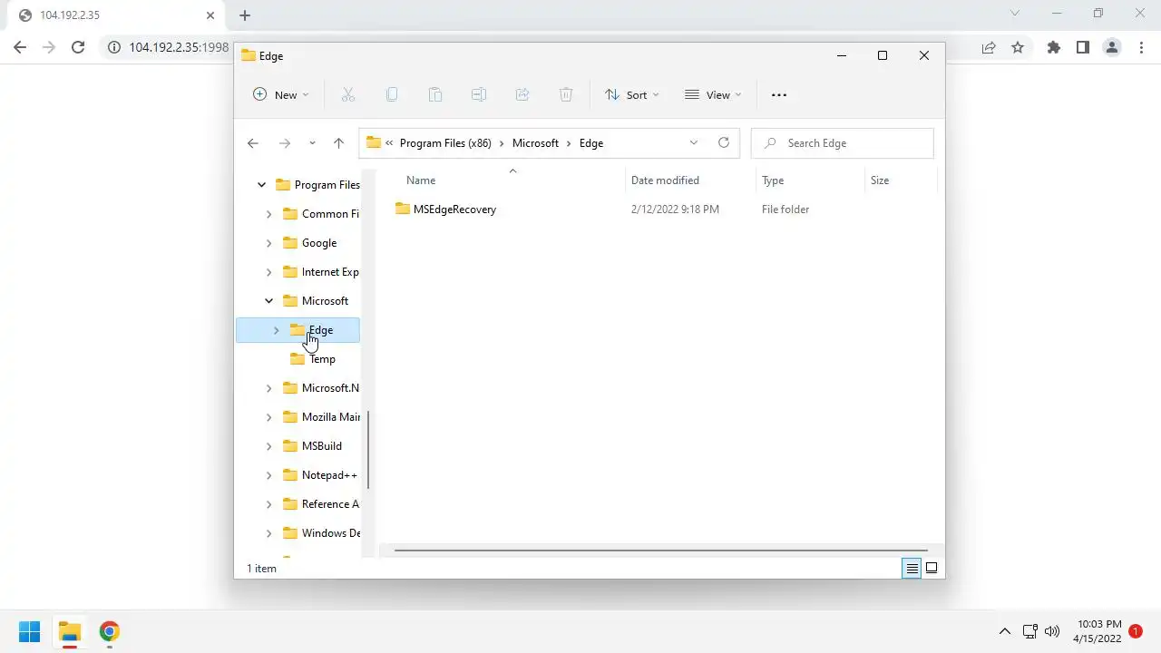Open a new Chrome tab
Screen dimensions: 1161x653
click(245, 15)
